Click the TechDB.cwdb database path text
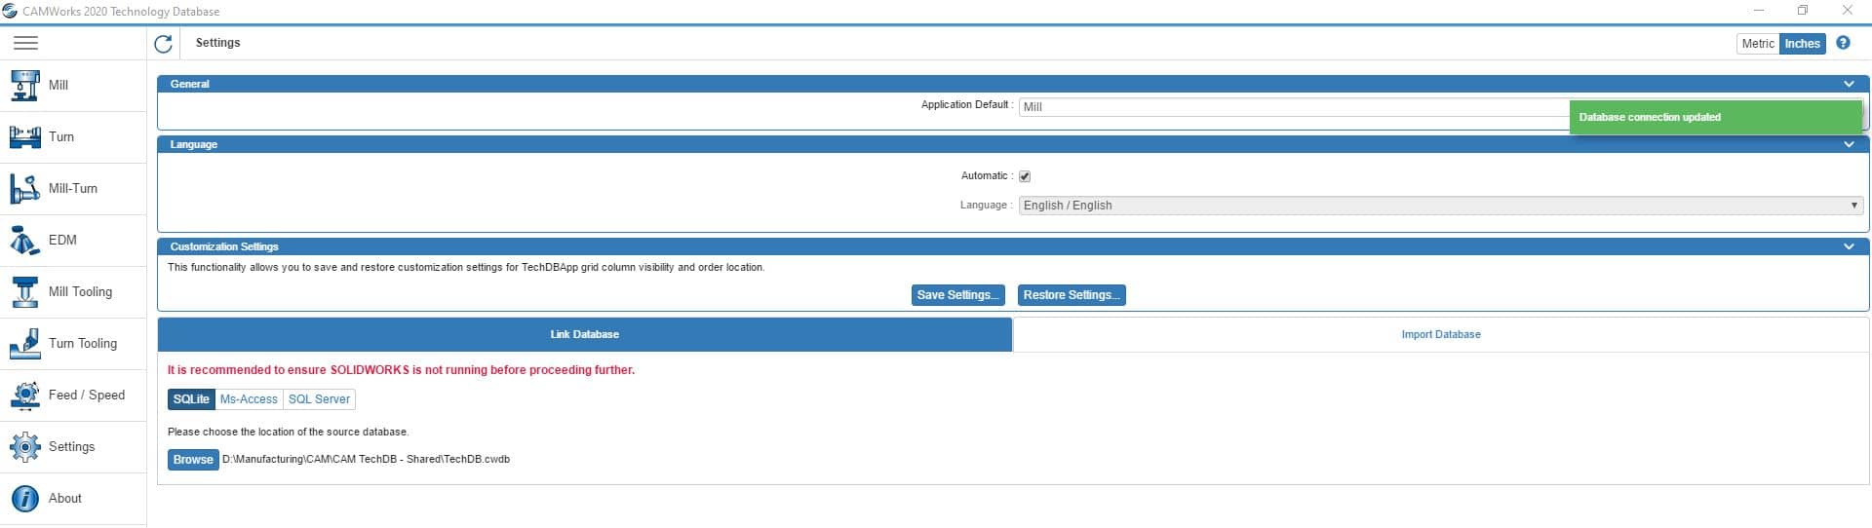Viewport: 1872px width, 528px height. coord(366,460)
